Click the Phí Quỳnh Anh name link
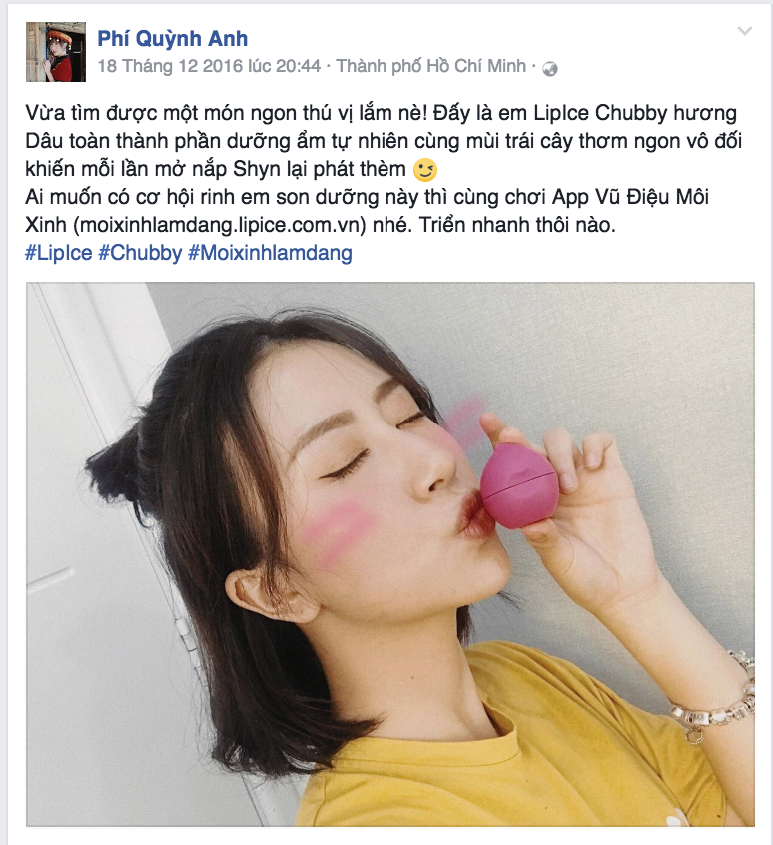773x845 pixels. (173, 38)
